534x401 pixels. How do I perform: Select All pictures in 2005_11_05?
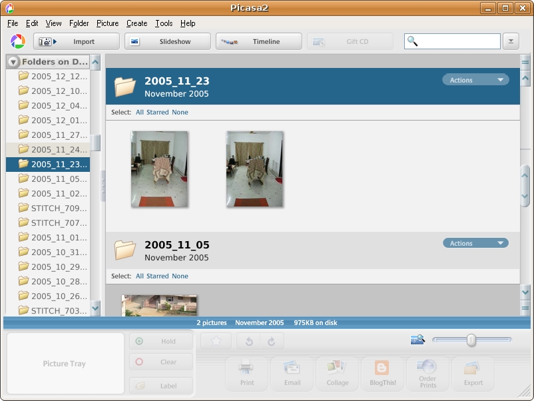[140, 276]
